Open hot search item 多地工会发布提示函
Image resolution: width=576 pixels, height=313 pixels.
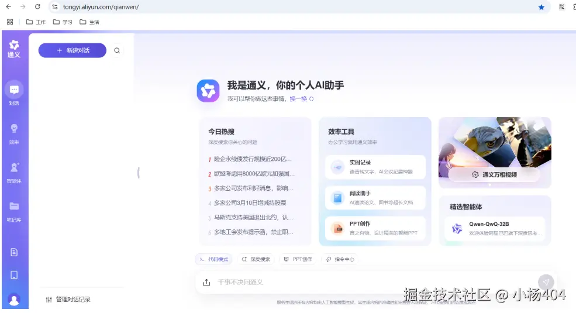(x=251, y=232)
